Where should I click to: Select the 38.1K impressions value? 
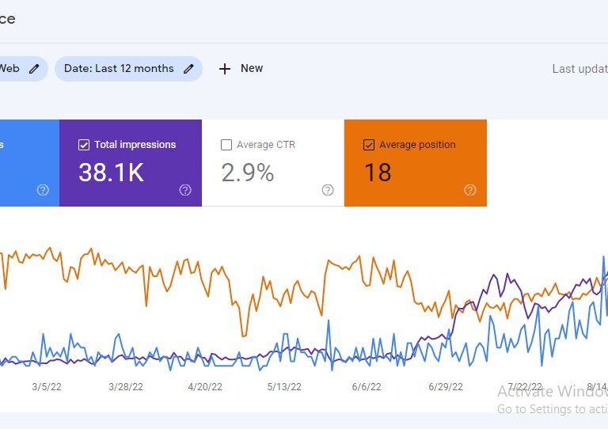point(112,173)
